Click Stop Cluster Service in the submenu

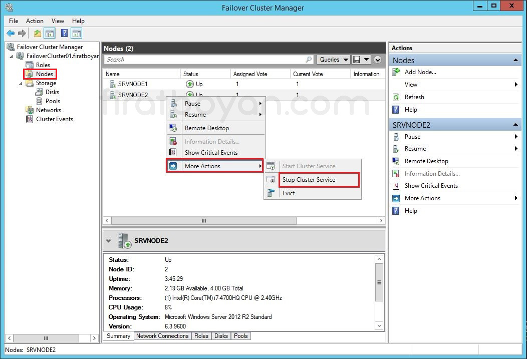pyautogui.click(x=319, y=180)
